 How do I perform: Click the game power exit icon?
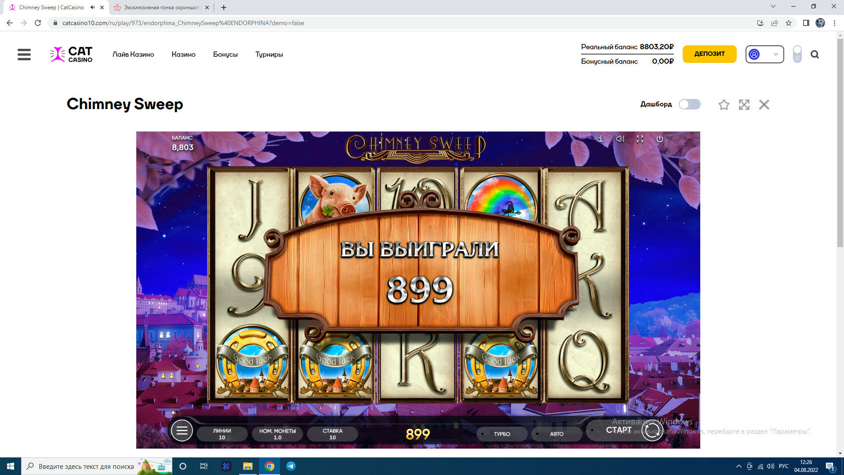coord(659,139)
